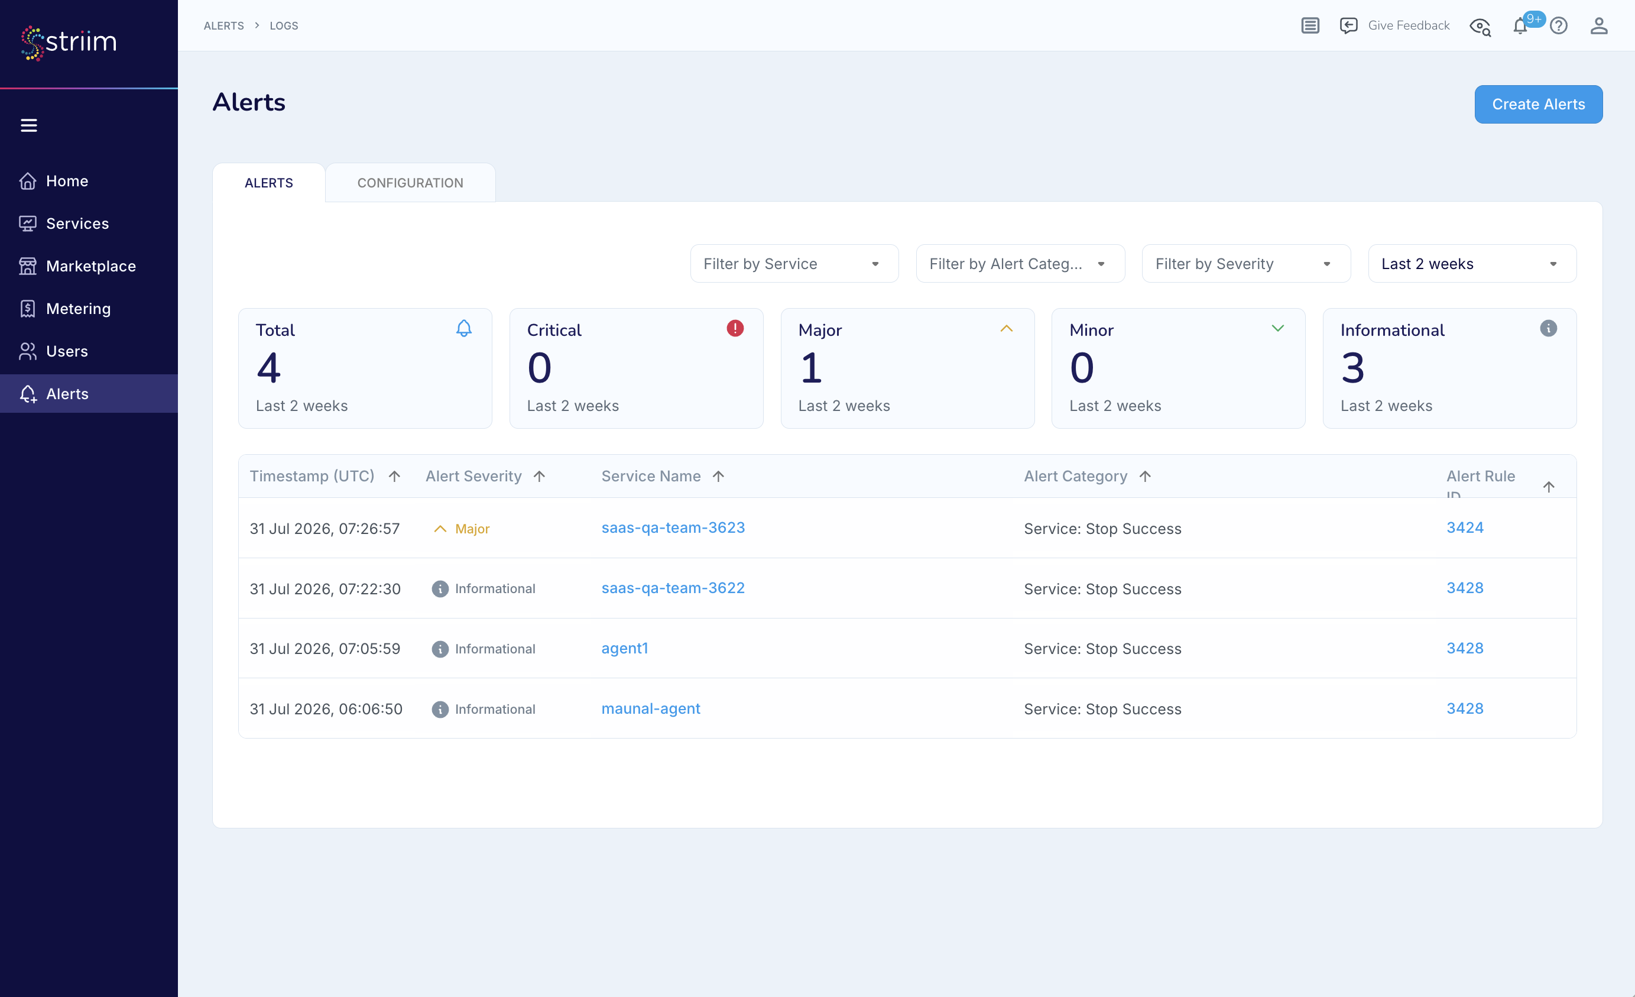1635x997 pixels.
Task: Select Alerts in the sidebar
Action: tap(89, 394)
